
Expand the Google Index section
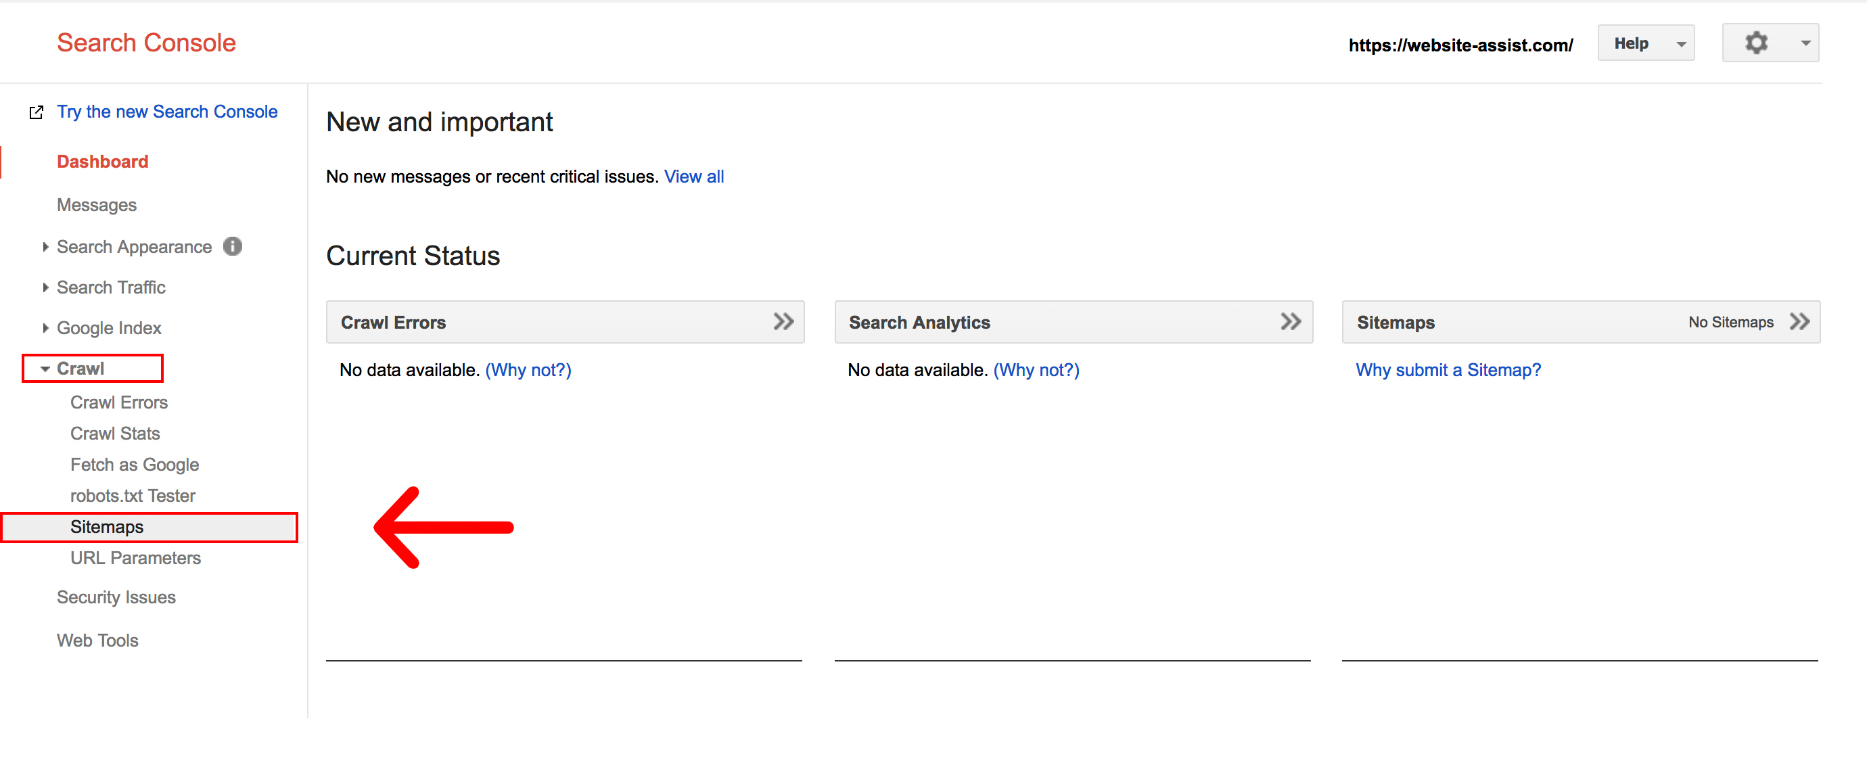pos(109,327)
